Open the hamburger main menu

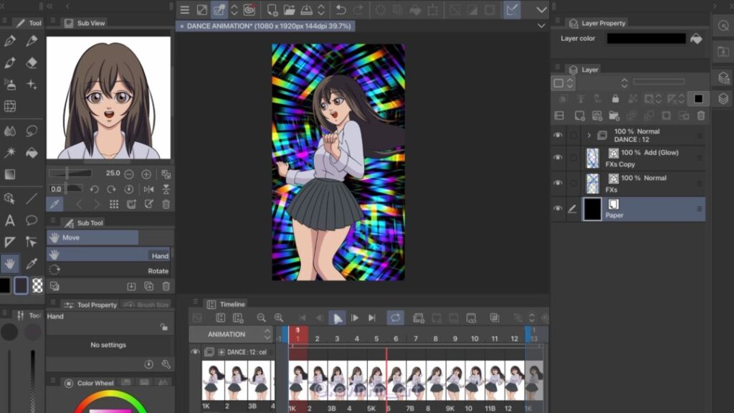click(184, 10)
